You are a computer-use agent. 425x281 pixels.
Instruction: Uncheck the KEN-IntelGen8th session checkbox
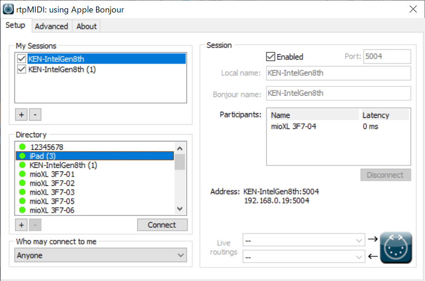(x=21, y=59)
